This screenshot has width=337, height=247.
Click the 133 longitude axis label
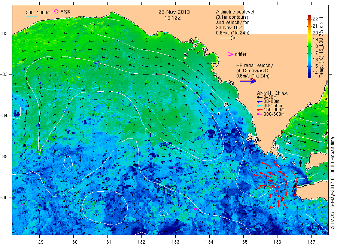pyautogui.click(x=175, y=242)
